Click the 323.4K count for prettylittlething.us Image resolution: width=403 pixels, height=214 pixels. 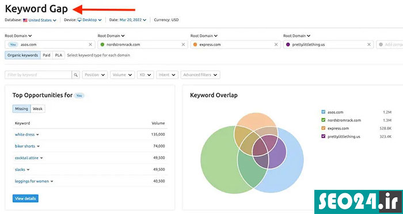tap(385, 136)
